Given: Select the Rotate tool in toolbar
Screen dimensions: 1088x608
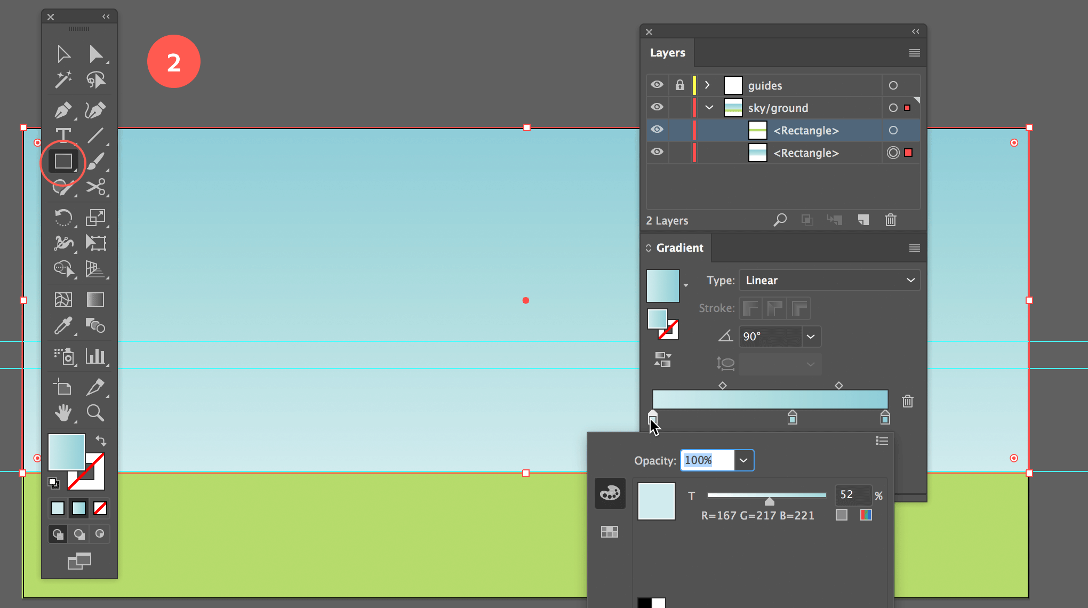Looking at the screenshot, I should coord(63,218).
